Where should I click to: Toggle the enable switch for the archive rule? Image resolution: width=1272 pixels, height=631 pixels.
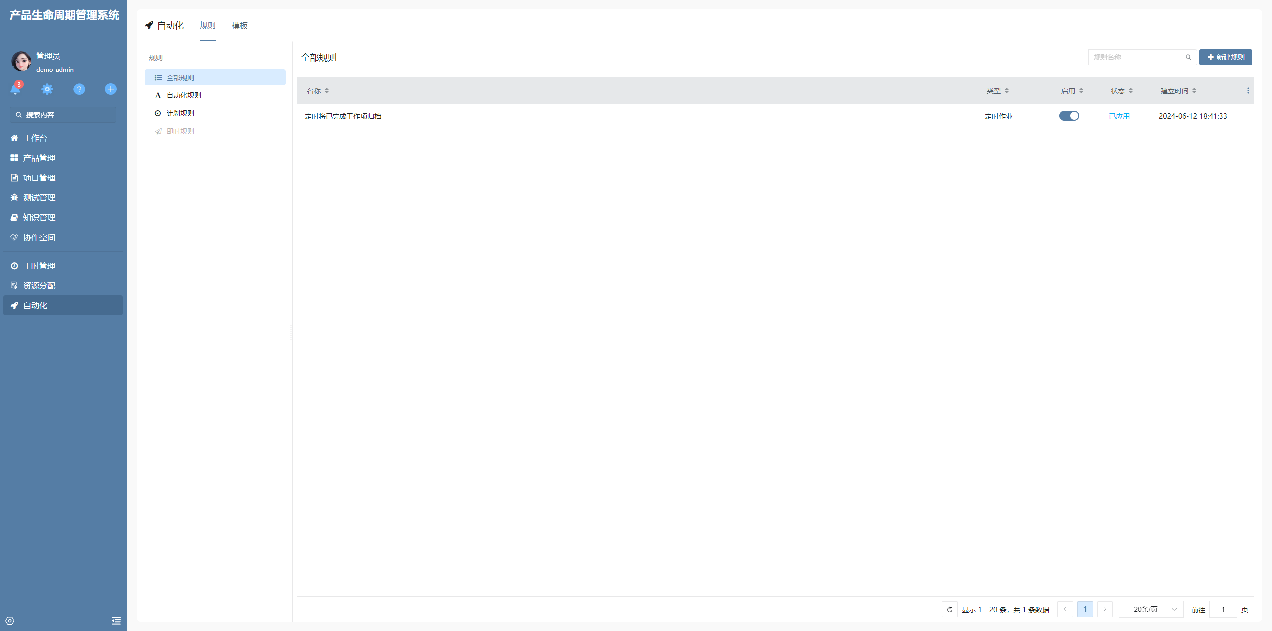[x=1069, y=116]
